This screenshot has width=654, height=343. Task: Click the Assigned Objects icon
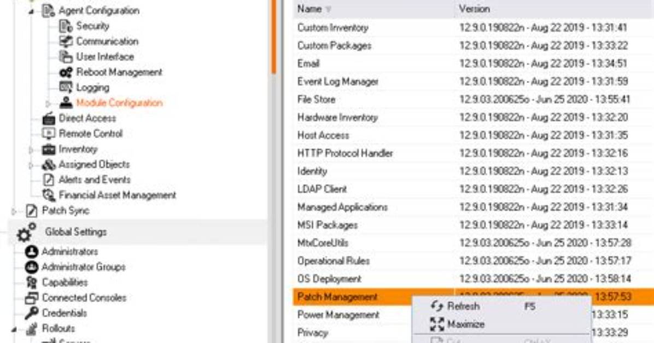click(x=49, y=164)
